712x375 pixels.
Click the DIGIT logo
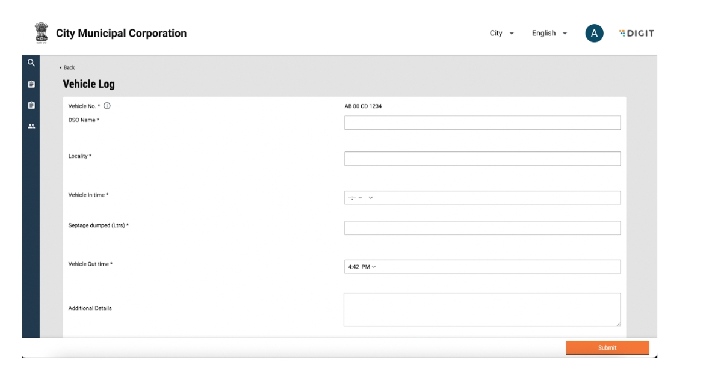coord(636,34)
